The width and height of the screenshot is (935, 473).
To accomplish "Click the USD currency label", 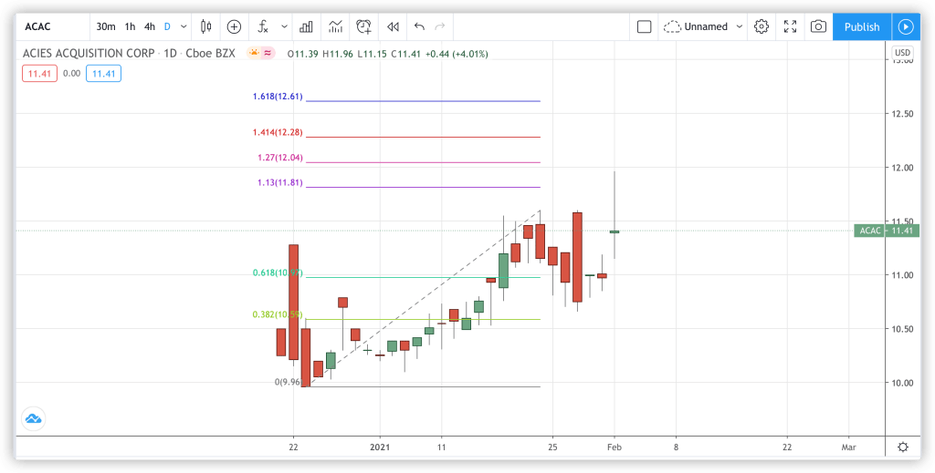I will pos(902,53).
